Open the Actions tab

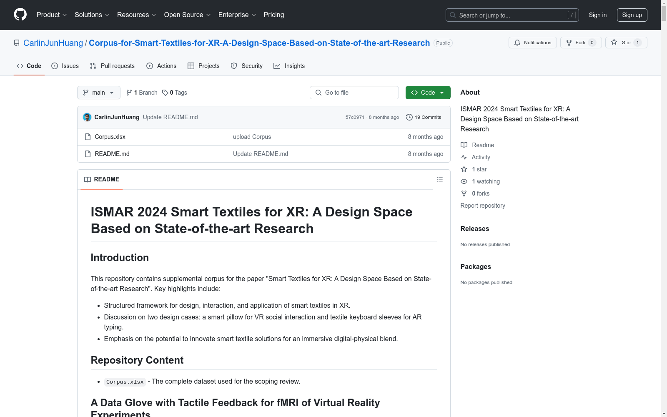pos(161,66)
